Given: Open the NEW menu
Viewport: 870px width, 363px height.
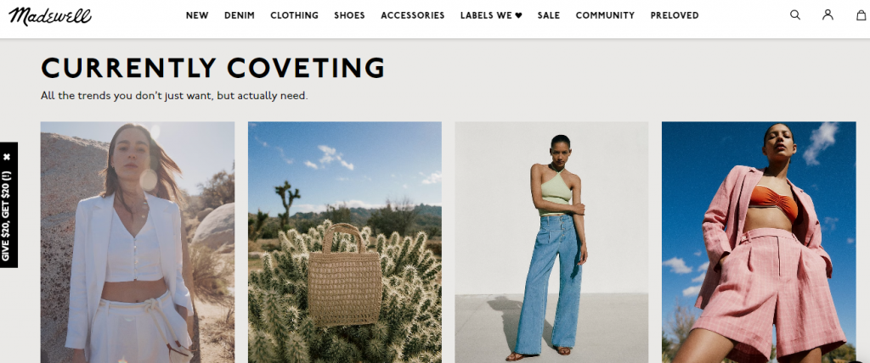Looking at the screenshot, I should pyautogui.click(x=197, y=15).
